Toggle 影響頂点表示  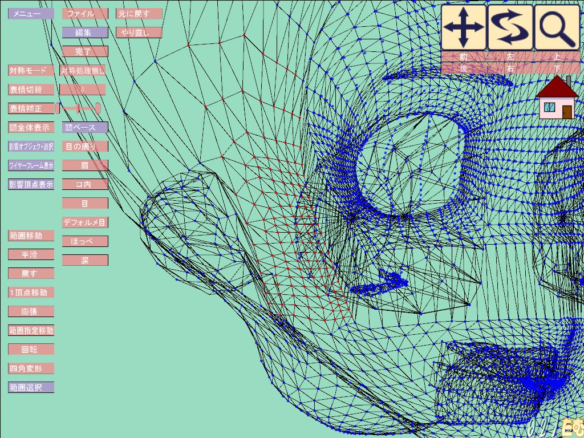coord(31,184)
